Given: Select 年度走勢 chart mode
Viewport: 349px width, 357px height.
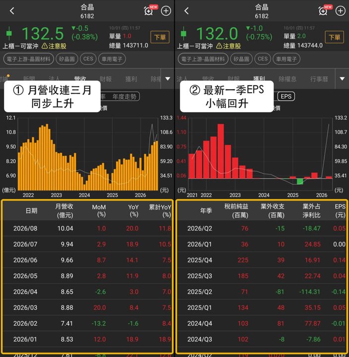Looking at the screenshot, I should click(124, 97).
